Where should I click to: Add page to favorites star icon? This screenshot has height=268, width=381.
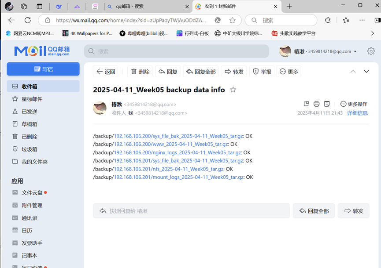click(233, 20)
